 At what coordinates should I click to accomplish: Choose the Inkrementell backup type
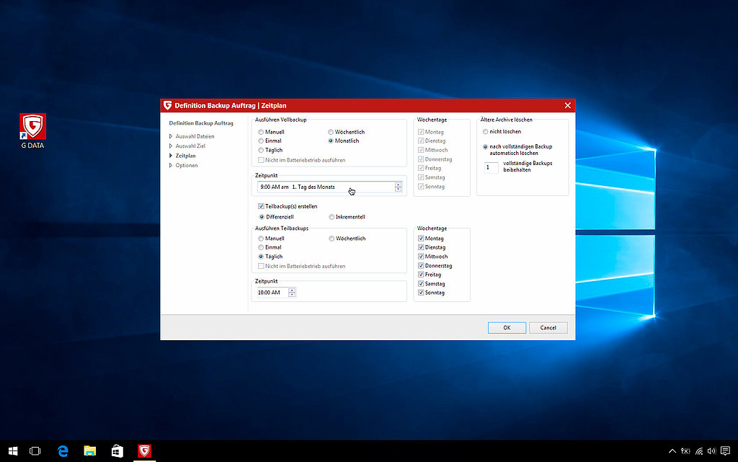point(331,216)
